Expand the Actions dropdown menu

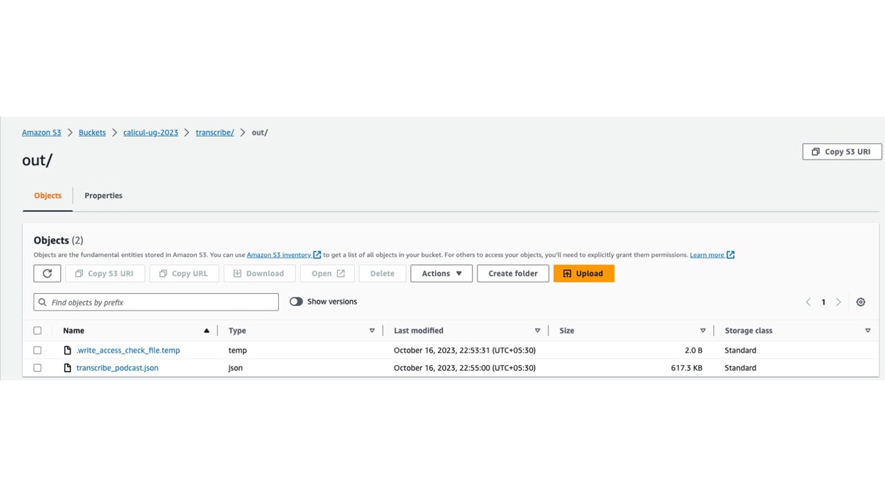pyautogui.click(x=441, y=273)
